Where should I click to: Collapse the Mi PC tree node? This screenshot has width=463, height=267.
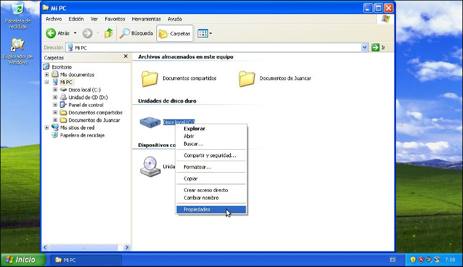tap(47, 81)
